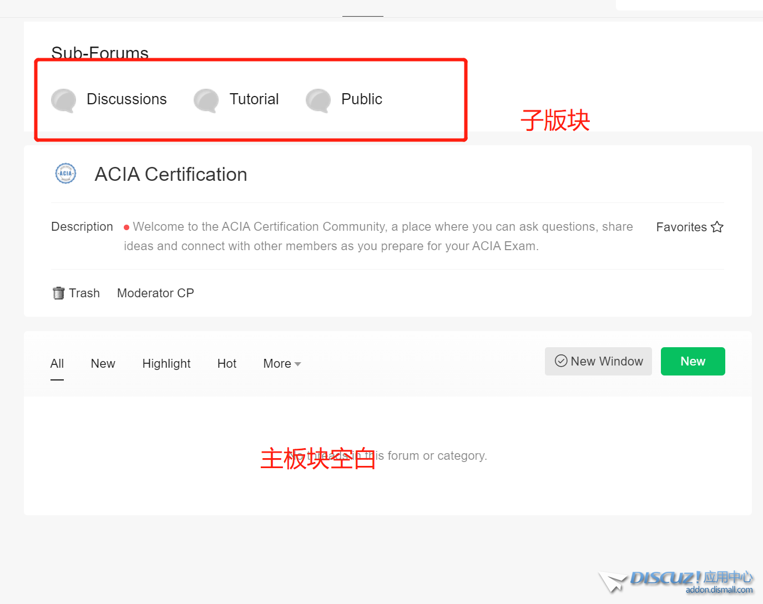Toggle the New Window option
This screenshot has height=604, width=763.
pyautogui.click(x=598, y=361)
